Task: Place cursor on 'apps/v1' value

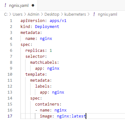Action: (58, 21)
